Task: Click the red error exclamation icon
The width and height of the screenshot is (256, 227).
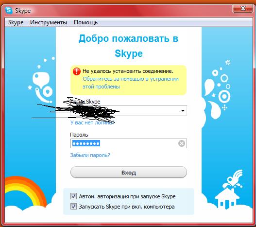Action: [x=77, y=71]
